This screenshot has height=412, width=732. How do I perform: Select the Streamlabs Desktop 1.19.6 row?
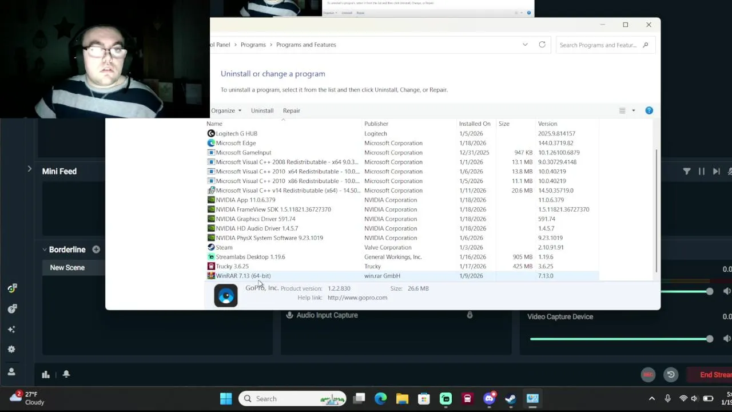403,257
